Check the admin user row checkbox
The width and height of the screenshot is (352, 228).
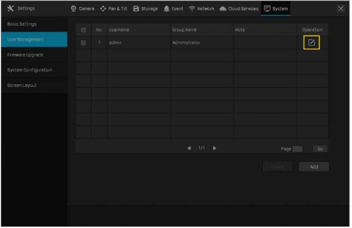pyautogui.click(x=83, y=42)
